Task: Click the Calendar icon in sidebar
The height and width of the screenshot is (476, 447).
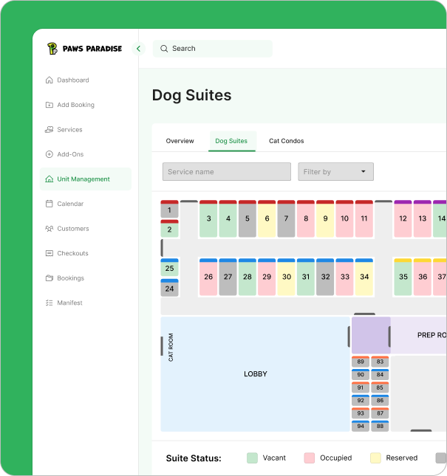Action: [50, 204]
